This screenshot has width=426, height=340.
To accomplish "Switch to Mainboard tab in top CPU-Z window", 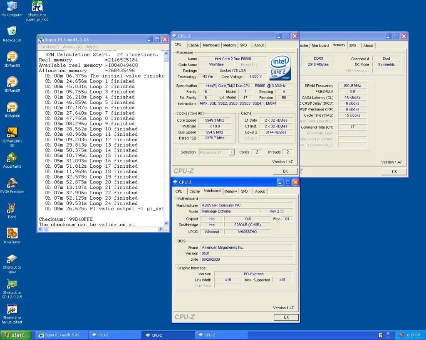I will [x=211, y=45].
